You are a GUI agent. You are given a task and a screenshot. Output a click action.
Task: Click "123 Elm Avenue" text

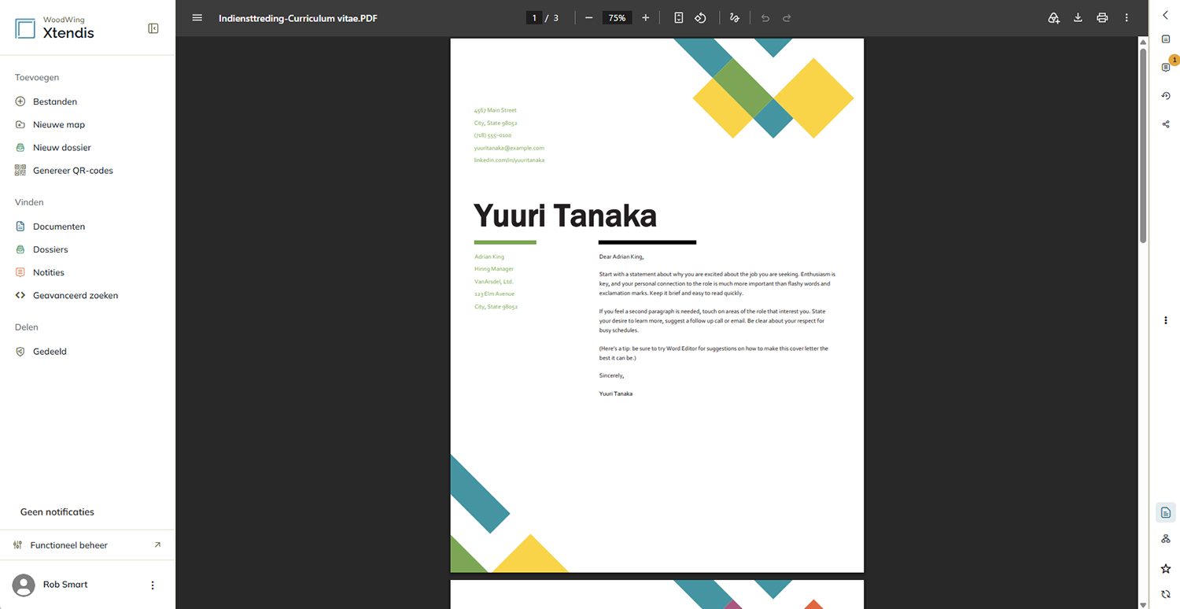pos(494,294)
